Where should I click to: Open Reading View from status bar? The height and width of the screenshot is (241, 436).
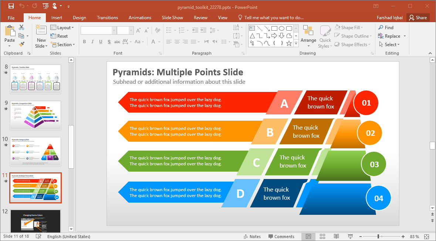tap(336, 237)
